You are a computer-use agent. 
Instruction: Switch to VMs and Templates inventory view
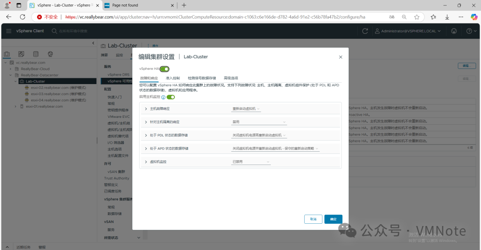(21, 54)
